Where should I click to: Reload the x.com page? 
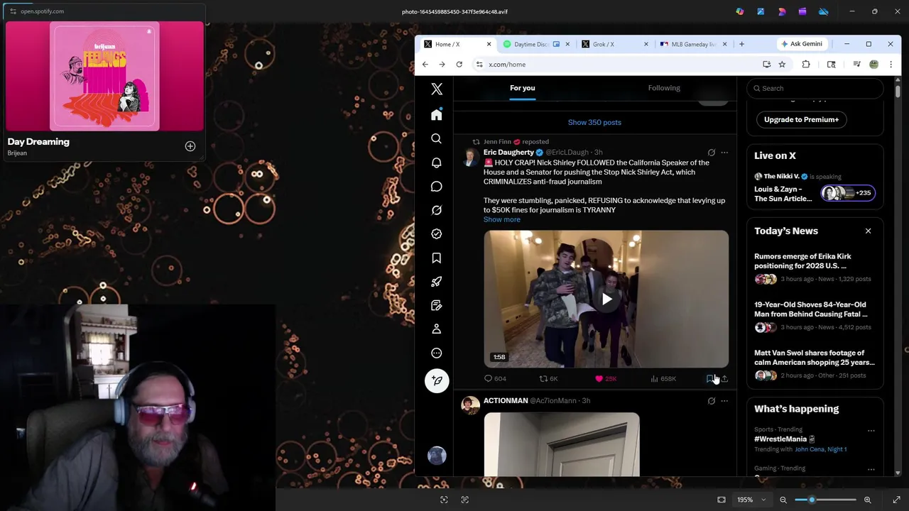pos(459,65)
